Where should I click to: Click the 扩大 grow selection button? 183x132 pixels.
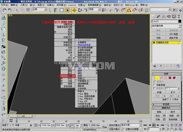pos(173,92)
